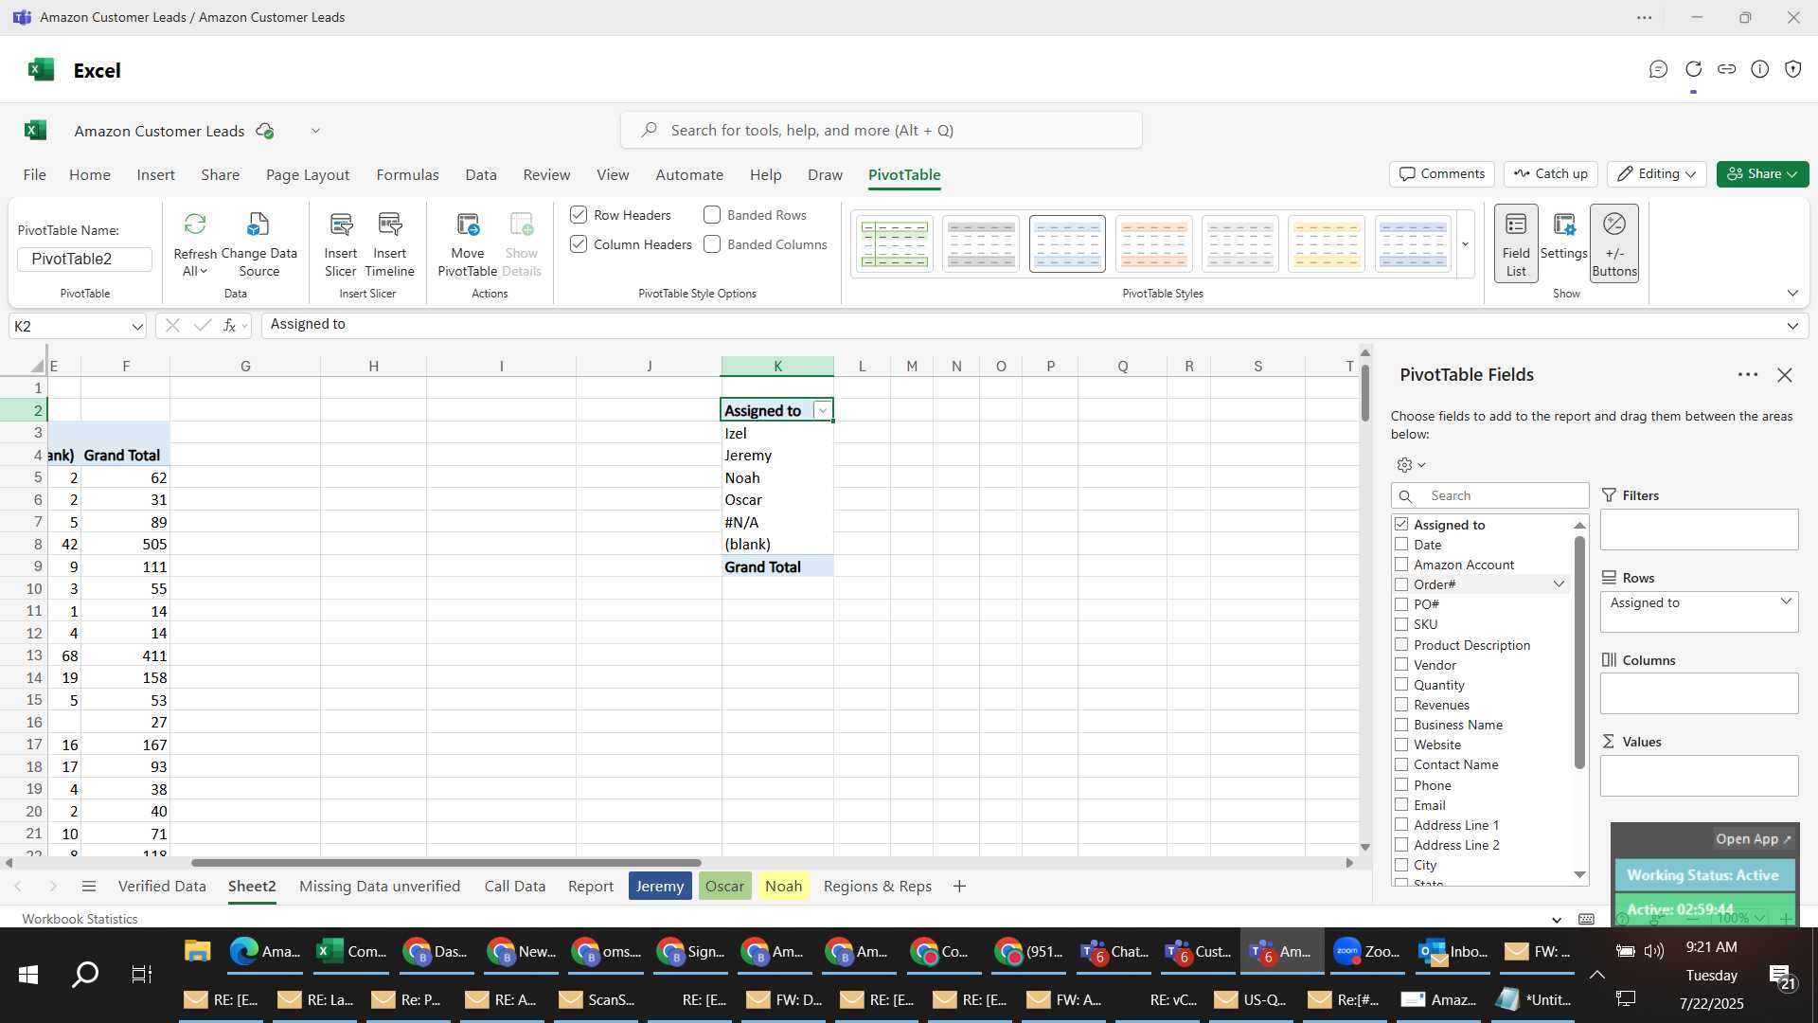Close the PivotTable Fields pane
The image size is (1818, 1023).
(1785, 375)
